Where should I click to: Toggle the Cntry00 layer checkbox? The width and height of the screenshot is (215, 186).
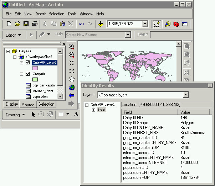[x=27, y=74]
